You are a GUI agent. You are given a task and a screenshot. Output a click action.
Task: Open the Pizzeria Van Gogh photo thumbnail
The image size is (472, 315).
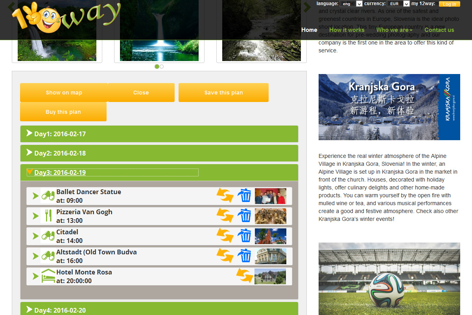[271, 216]
